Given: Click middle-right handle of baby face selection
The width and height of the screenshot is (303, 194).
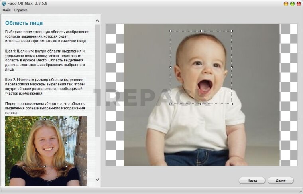Looking at the screenshot, I should pyautogui.click(x=232, y=67).
